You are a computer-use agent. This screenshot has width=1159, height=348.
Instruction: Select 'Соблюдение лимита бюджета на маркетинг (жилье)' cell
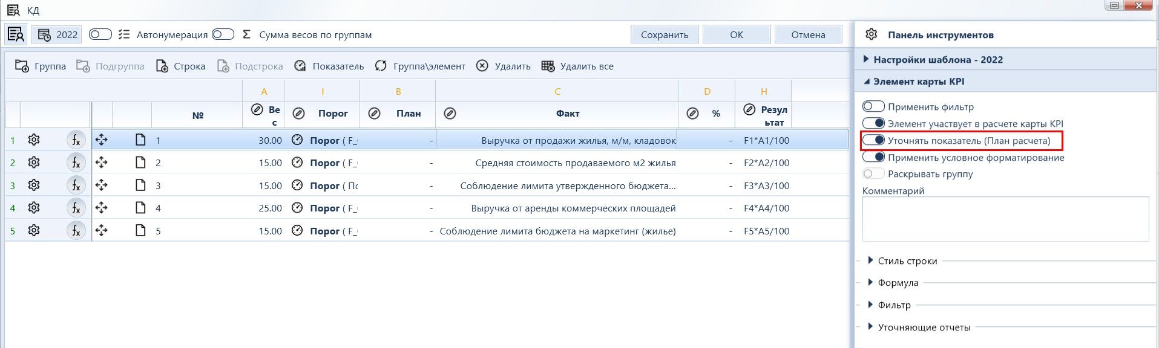click(557, 231)
